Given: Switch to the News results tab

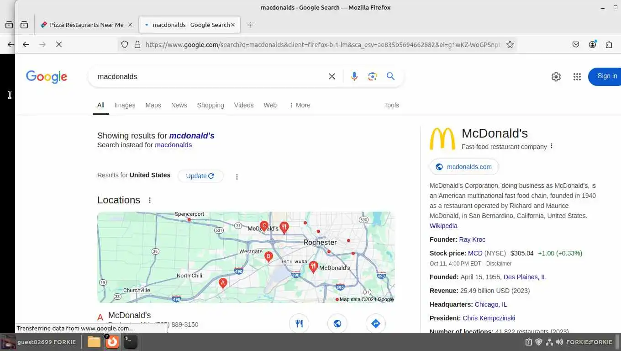Looking at the screenshot, I should coord(179,105).
